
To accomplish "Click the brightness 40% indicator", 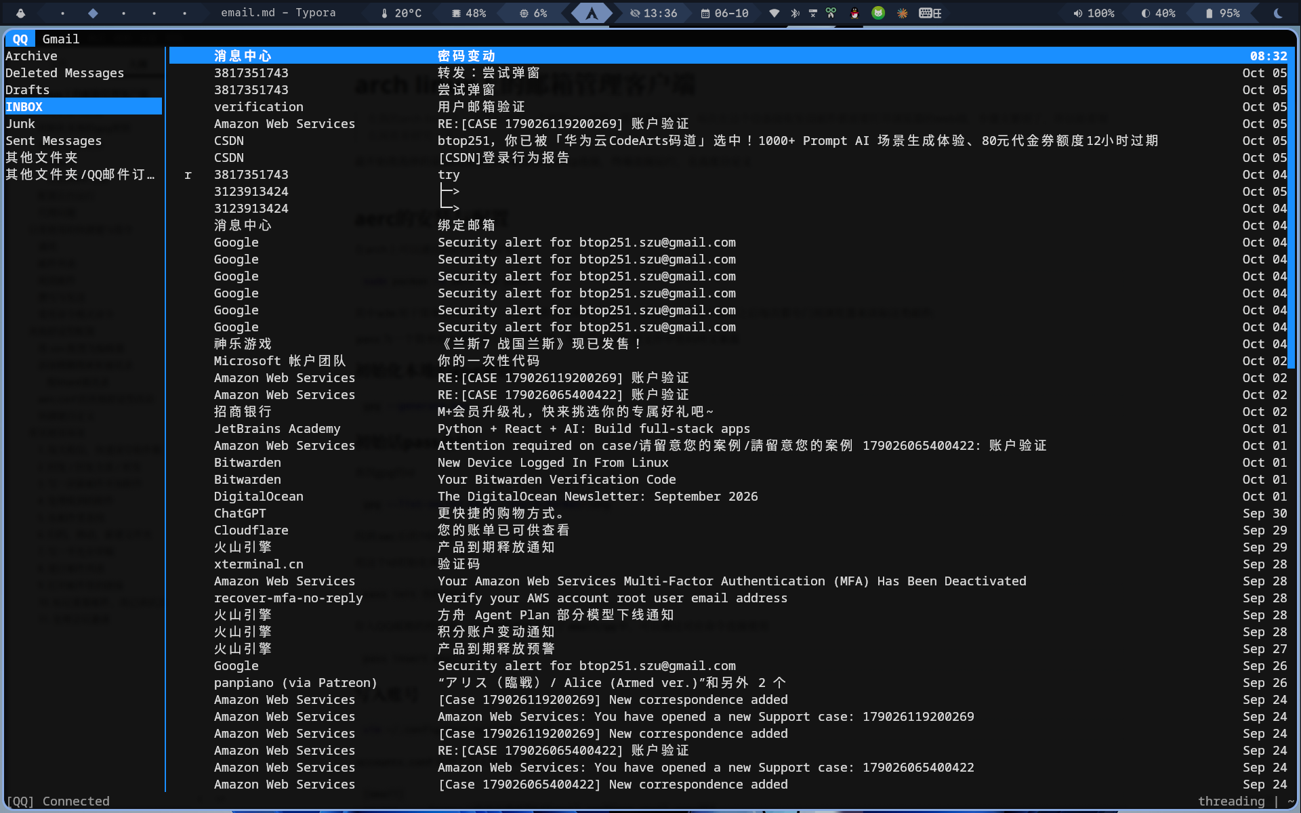I will click(1158, 13).
